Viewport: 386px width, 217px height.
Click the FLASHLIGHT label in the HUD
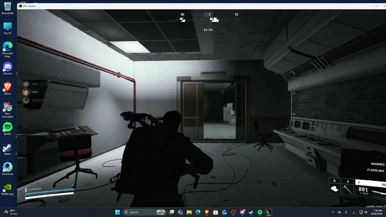[x=376, y=170]
